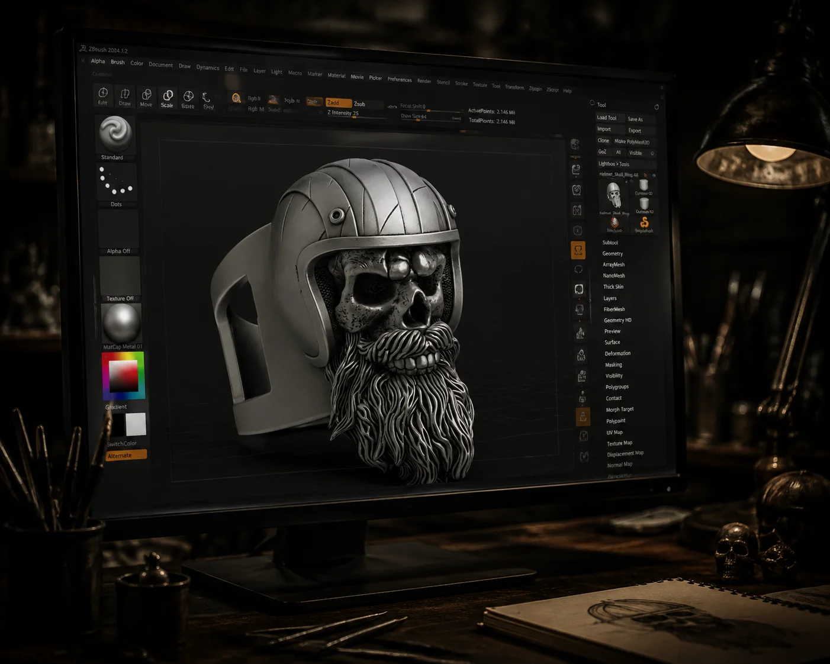830x664 pixels.
Task: Open the Document menu
Action: 161,65
